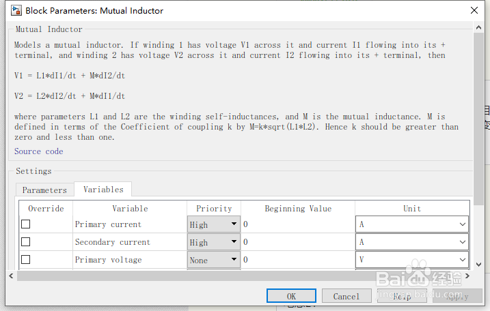Click the Primary voltage variable name

[108, 260]
